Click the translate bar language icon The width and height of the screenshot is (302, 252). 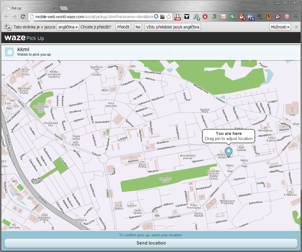point(7,27)
